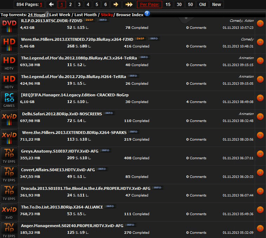Download FIFA.Manager.14 via orange arrow
This screenshot has height=238, width=266.
pyautogui.click(x=260, y=98)
